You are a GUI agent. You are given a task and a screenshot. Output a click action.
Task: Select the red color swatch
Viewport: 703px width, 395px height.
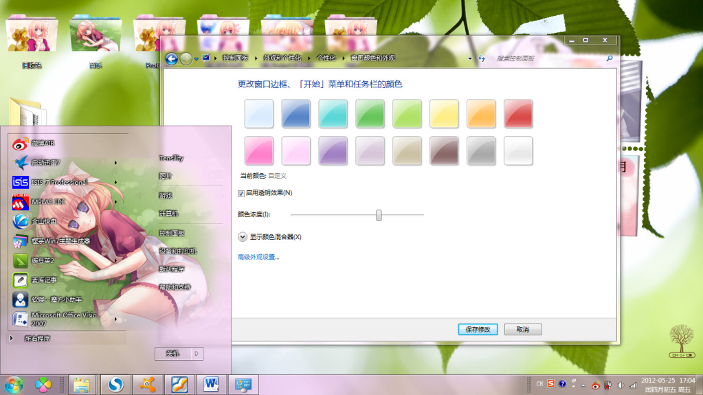click(x=518, y=114)
